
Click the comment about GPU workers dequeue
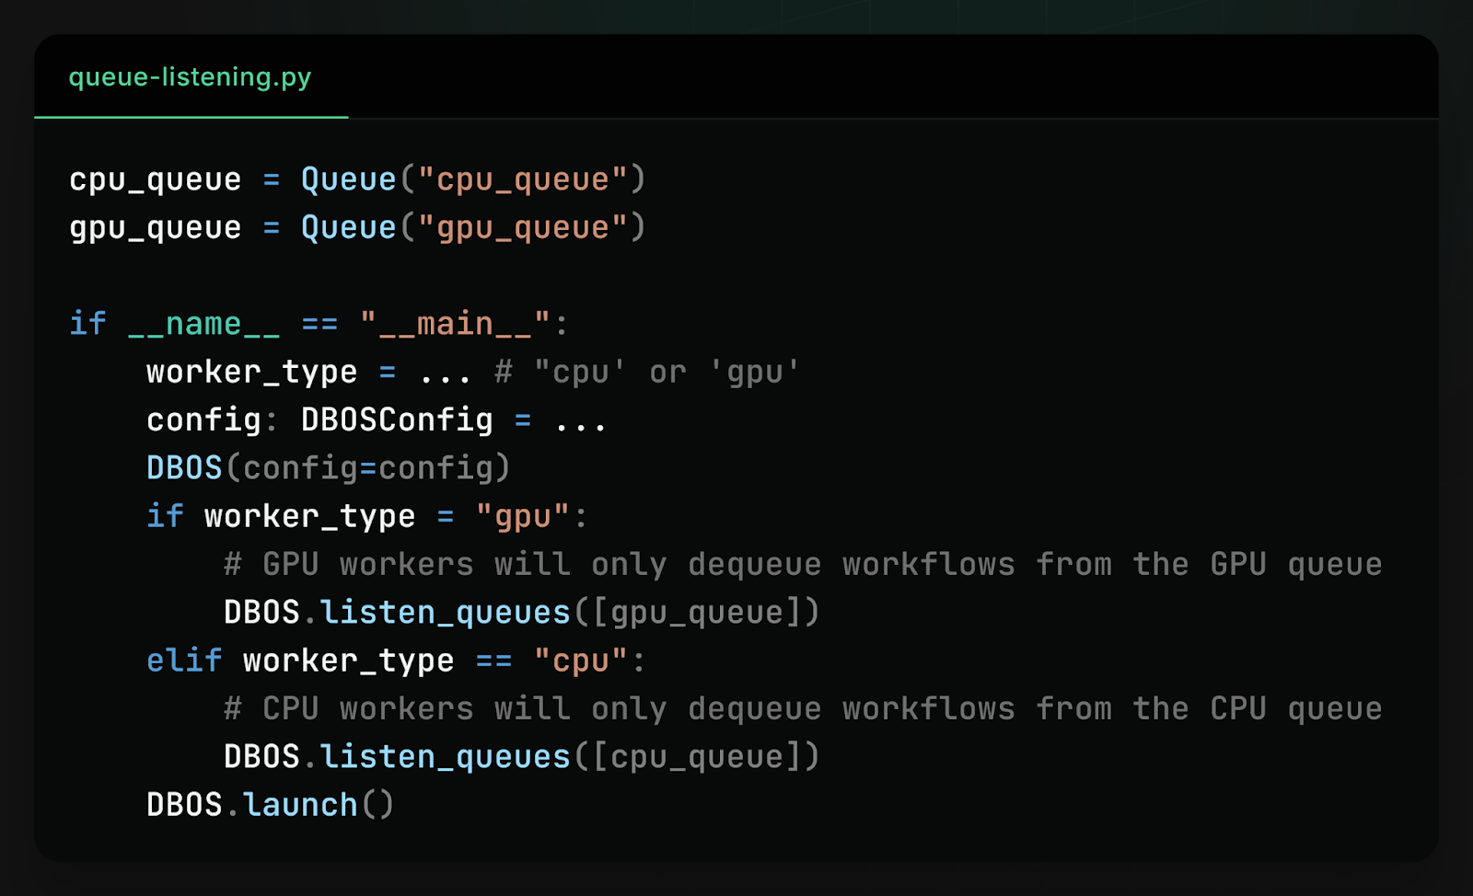coord(803,564)
